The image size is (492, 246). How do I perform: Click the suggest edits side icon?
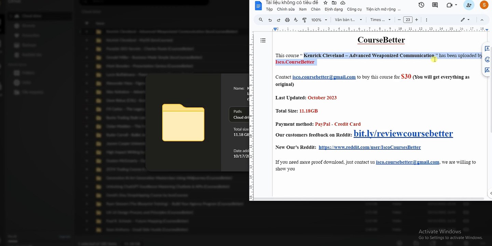pos(488,70)
